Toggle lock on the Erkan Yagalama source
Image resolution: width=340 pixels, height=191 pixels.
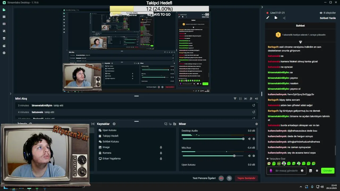tap(161, 159)
